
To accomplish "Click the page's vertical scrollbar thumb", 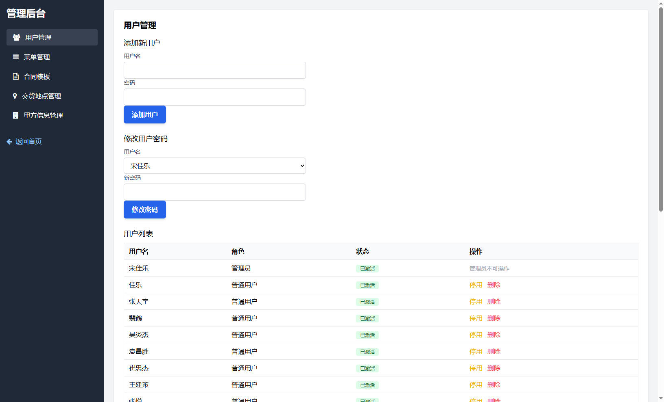I will pyautogui.click(x=661, y=109).
